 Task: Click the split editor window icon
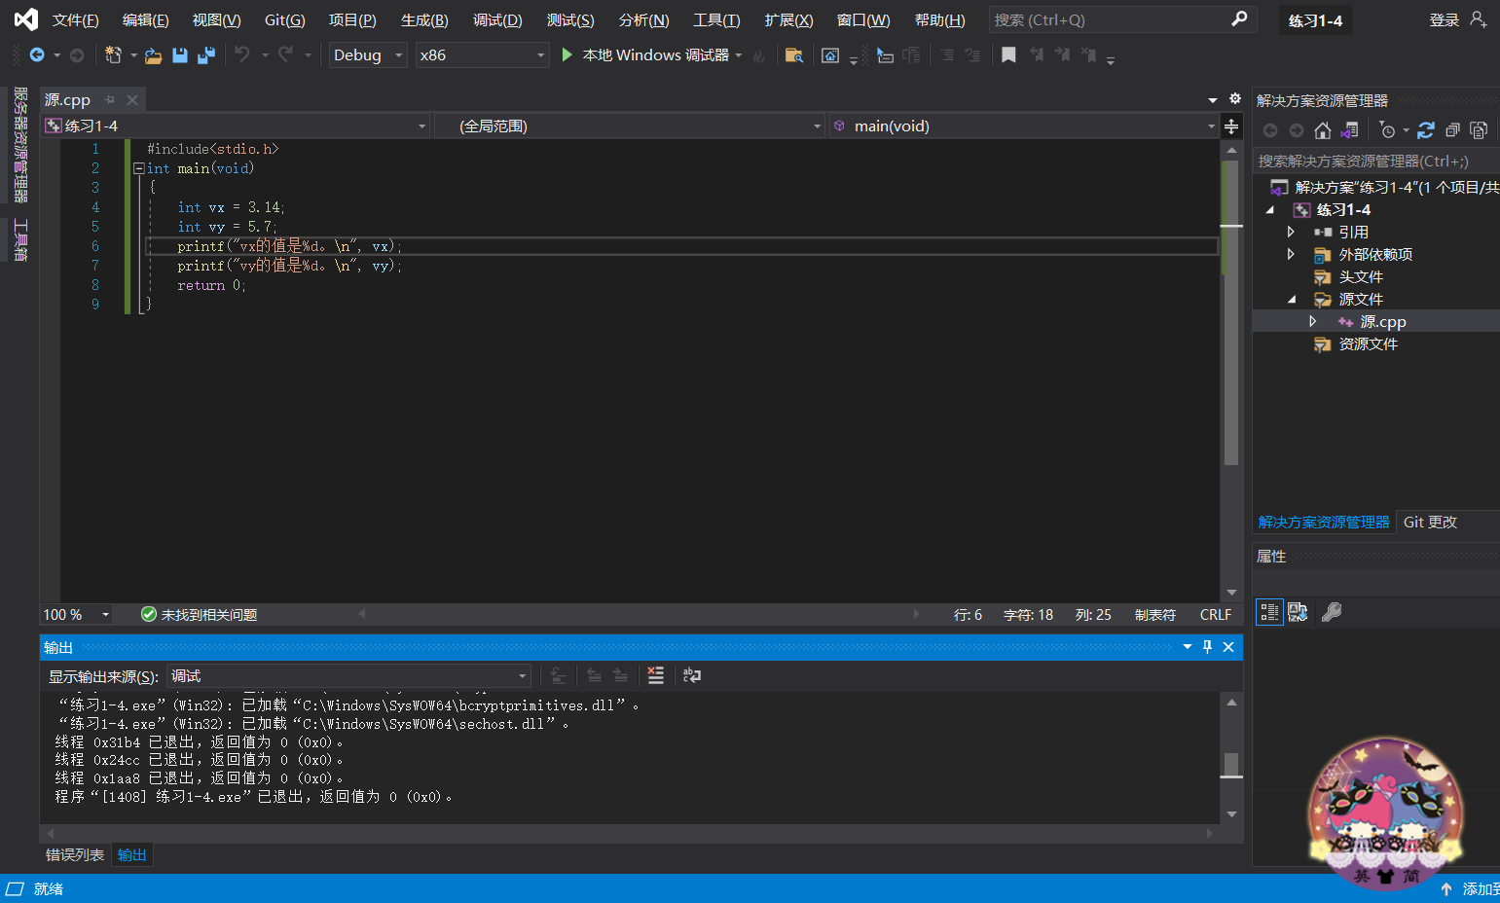(x=1231, y=126)
